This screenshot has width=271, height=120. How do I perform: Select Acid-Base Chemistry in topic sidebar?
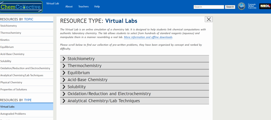pos(26,54)
